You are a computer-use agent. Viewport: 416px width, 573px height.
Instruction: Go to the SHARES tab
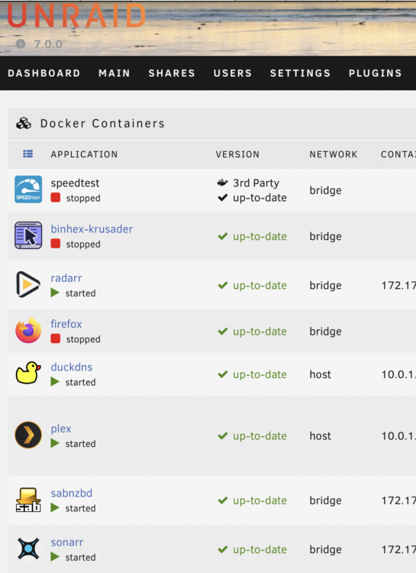[172, 73]
